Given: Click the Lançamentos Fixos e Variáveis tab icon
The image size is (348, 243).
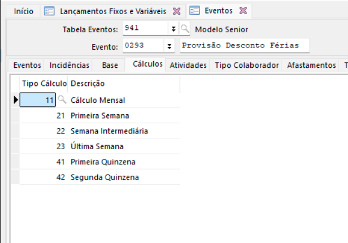Looking at the screenshot, I should tap(49, 11).
